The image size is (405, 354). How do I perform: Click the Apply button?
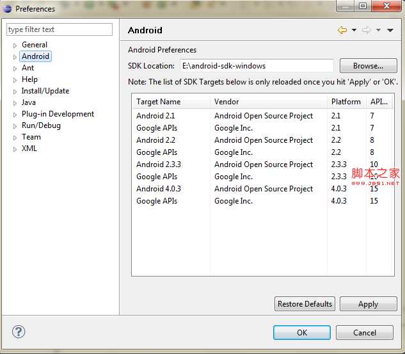click(x=369, y=304)
